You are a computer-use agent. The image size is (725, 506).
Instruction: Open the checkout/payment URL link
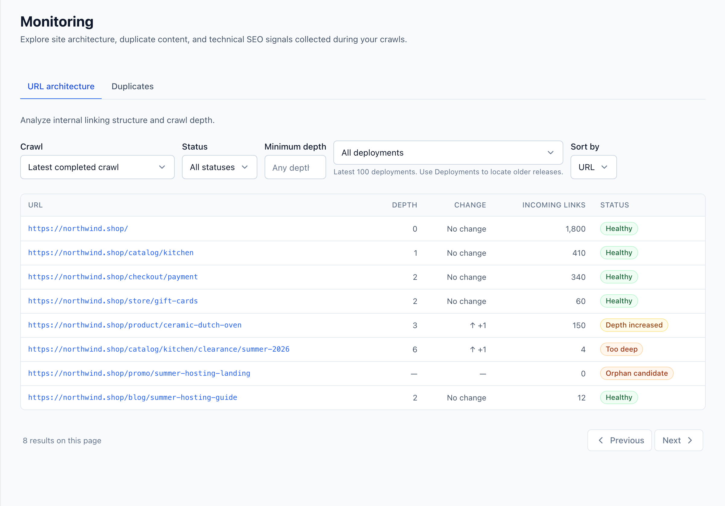[113, 277]
